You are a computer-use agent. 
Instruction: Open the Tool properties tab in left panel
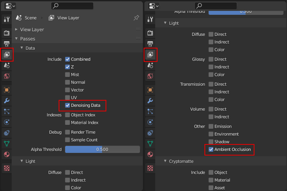point(7,19)
